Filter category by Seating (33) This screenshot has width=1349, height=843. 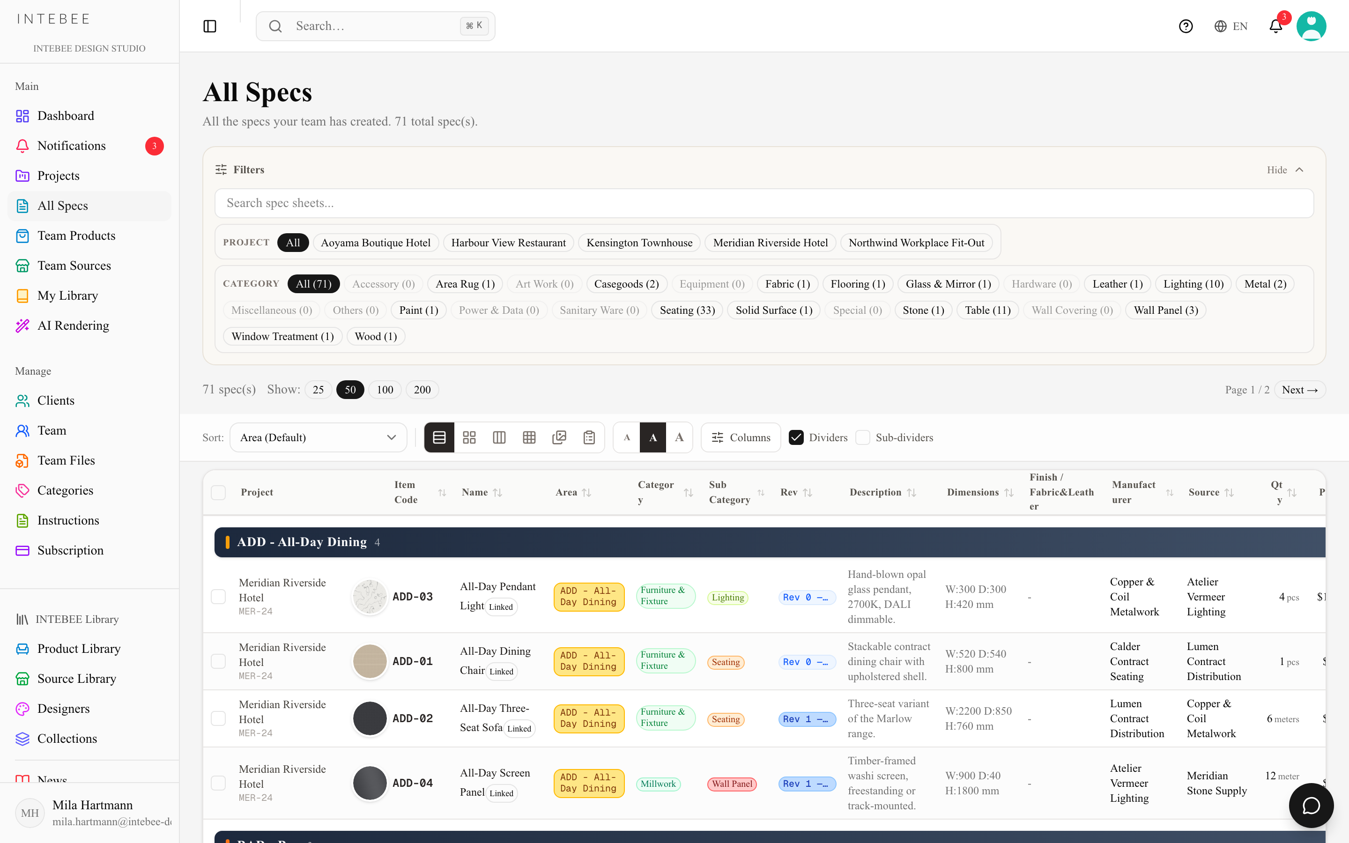click(687, 310)
